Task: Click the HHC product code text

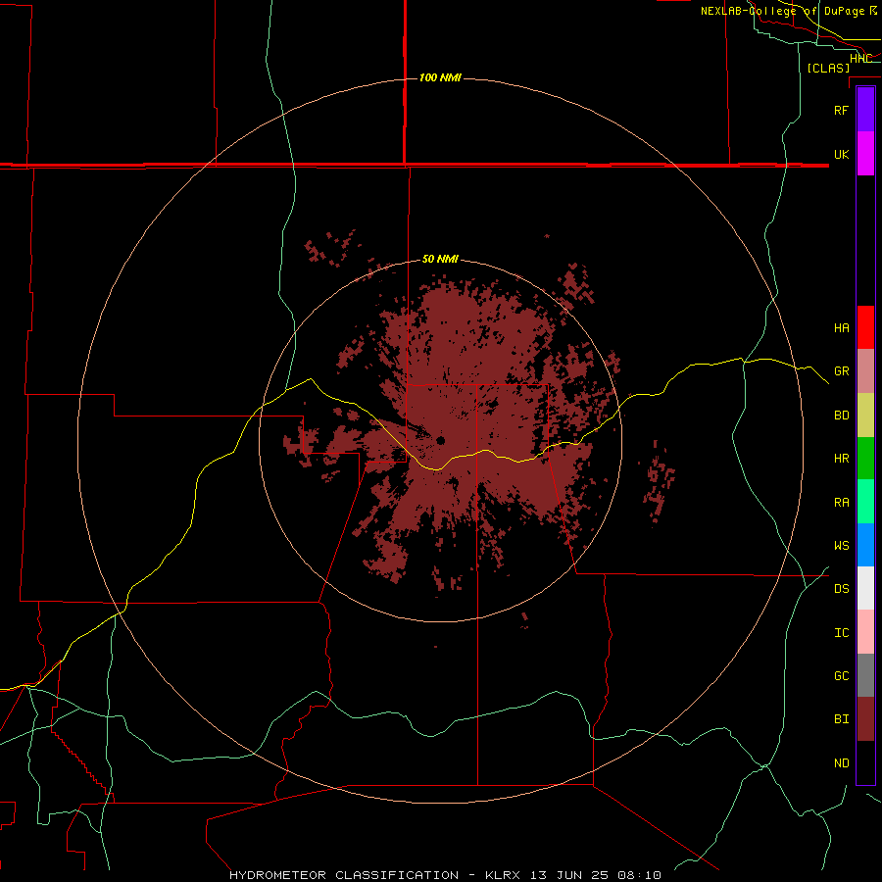Action: point(860,59)
